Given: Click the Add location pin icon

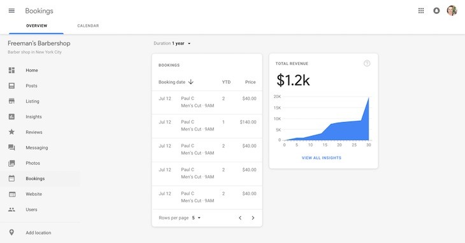Looking at the screenshot, I should [x=11, y=232].
